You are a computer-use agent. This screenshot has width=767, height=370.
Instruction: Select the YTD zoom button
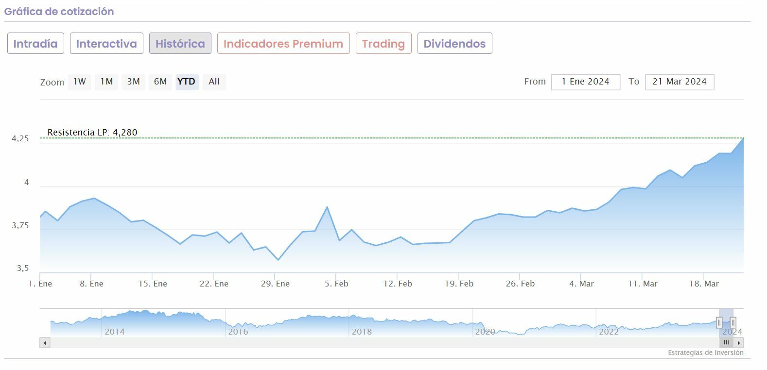coord(187,82)
